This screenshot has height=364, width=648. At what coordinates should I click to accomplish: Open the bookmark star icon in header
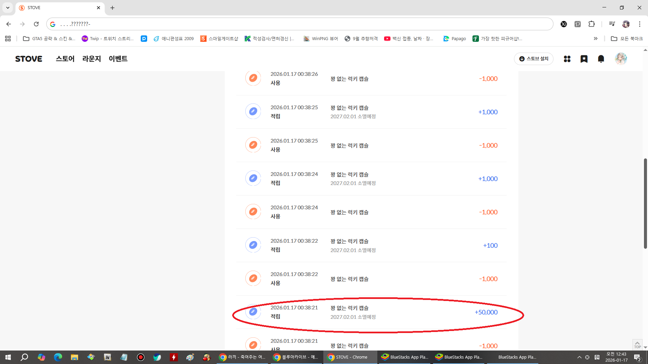point(584,59)
